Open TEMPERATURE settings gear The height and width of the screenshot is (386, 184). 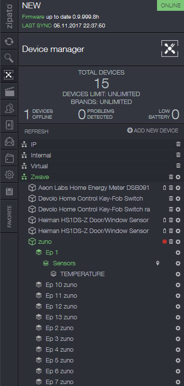(178, 274)
